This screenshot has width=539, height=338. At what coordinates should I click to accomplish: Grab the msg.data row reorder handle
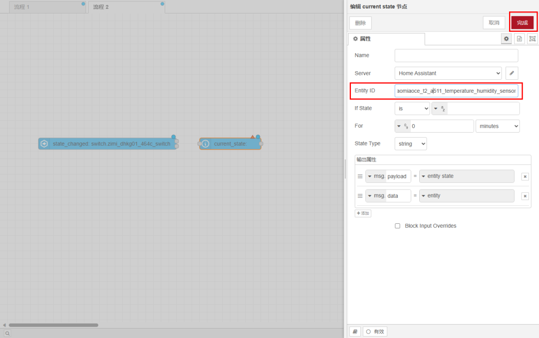click(360, 196)
